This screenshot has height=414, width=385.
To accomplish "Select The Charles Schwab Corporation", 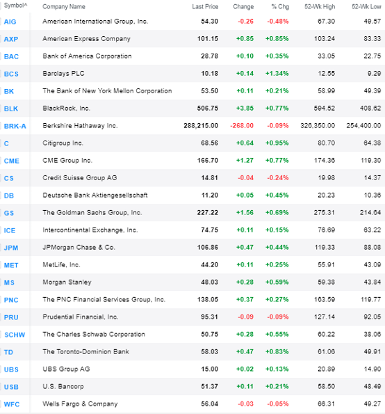I will pos(94,335).
